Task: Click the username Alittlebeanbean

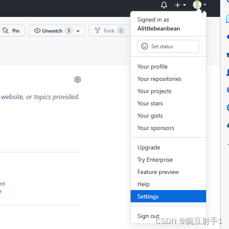Action: tap(159, 28)
